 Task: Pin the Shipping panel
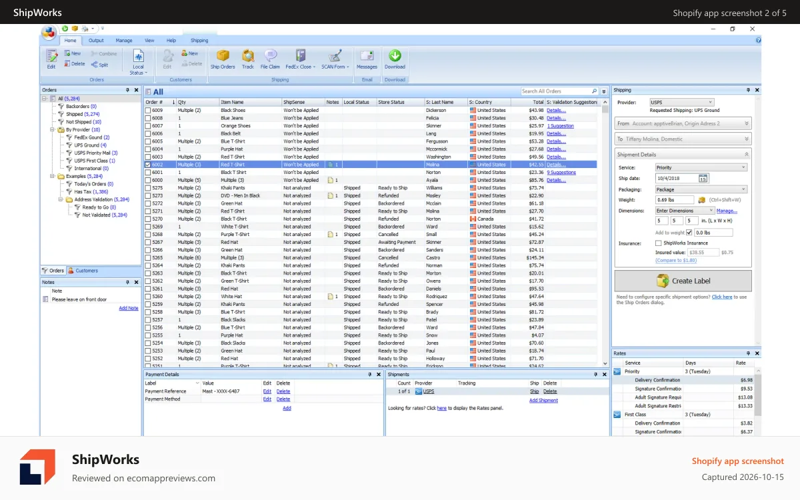748,90
